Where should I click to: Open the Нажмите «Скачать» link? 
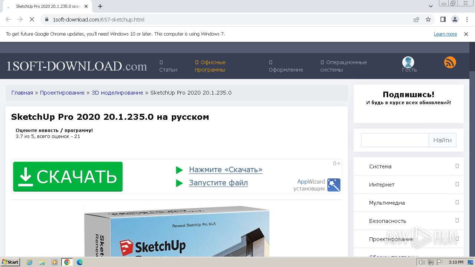[x=226, y=170]
